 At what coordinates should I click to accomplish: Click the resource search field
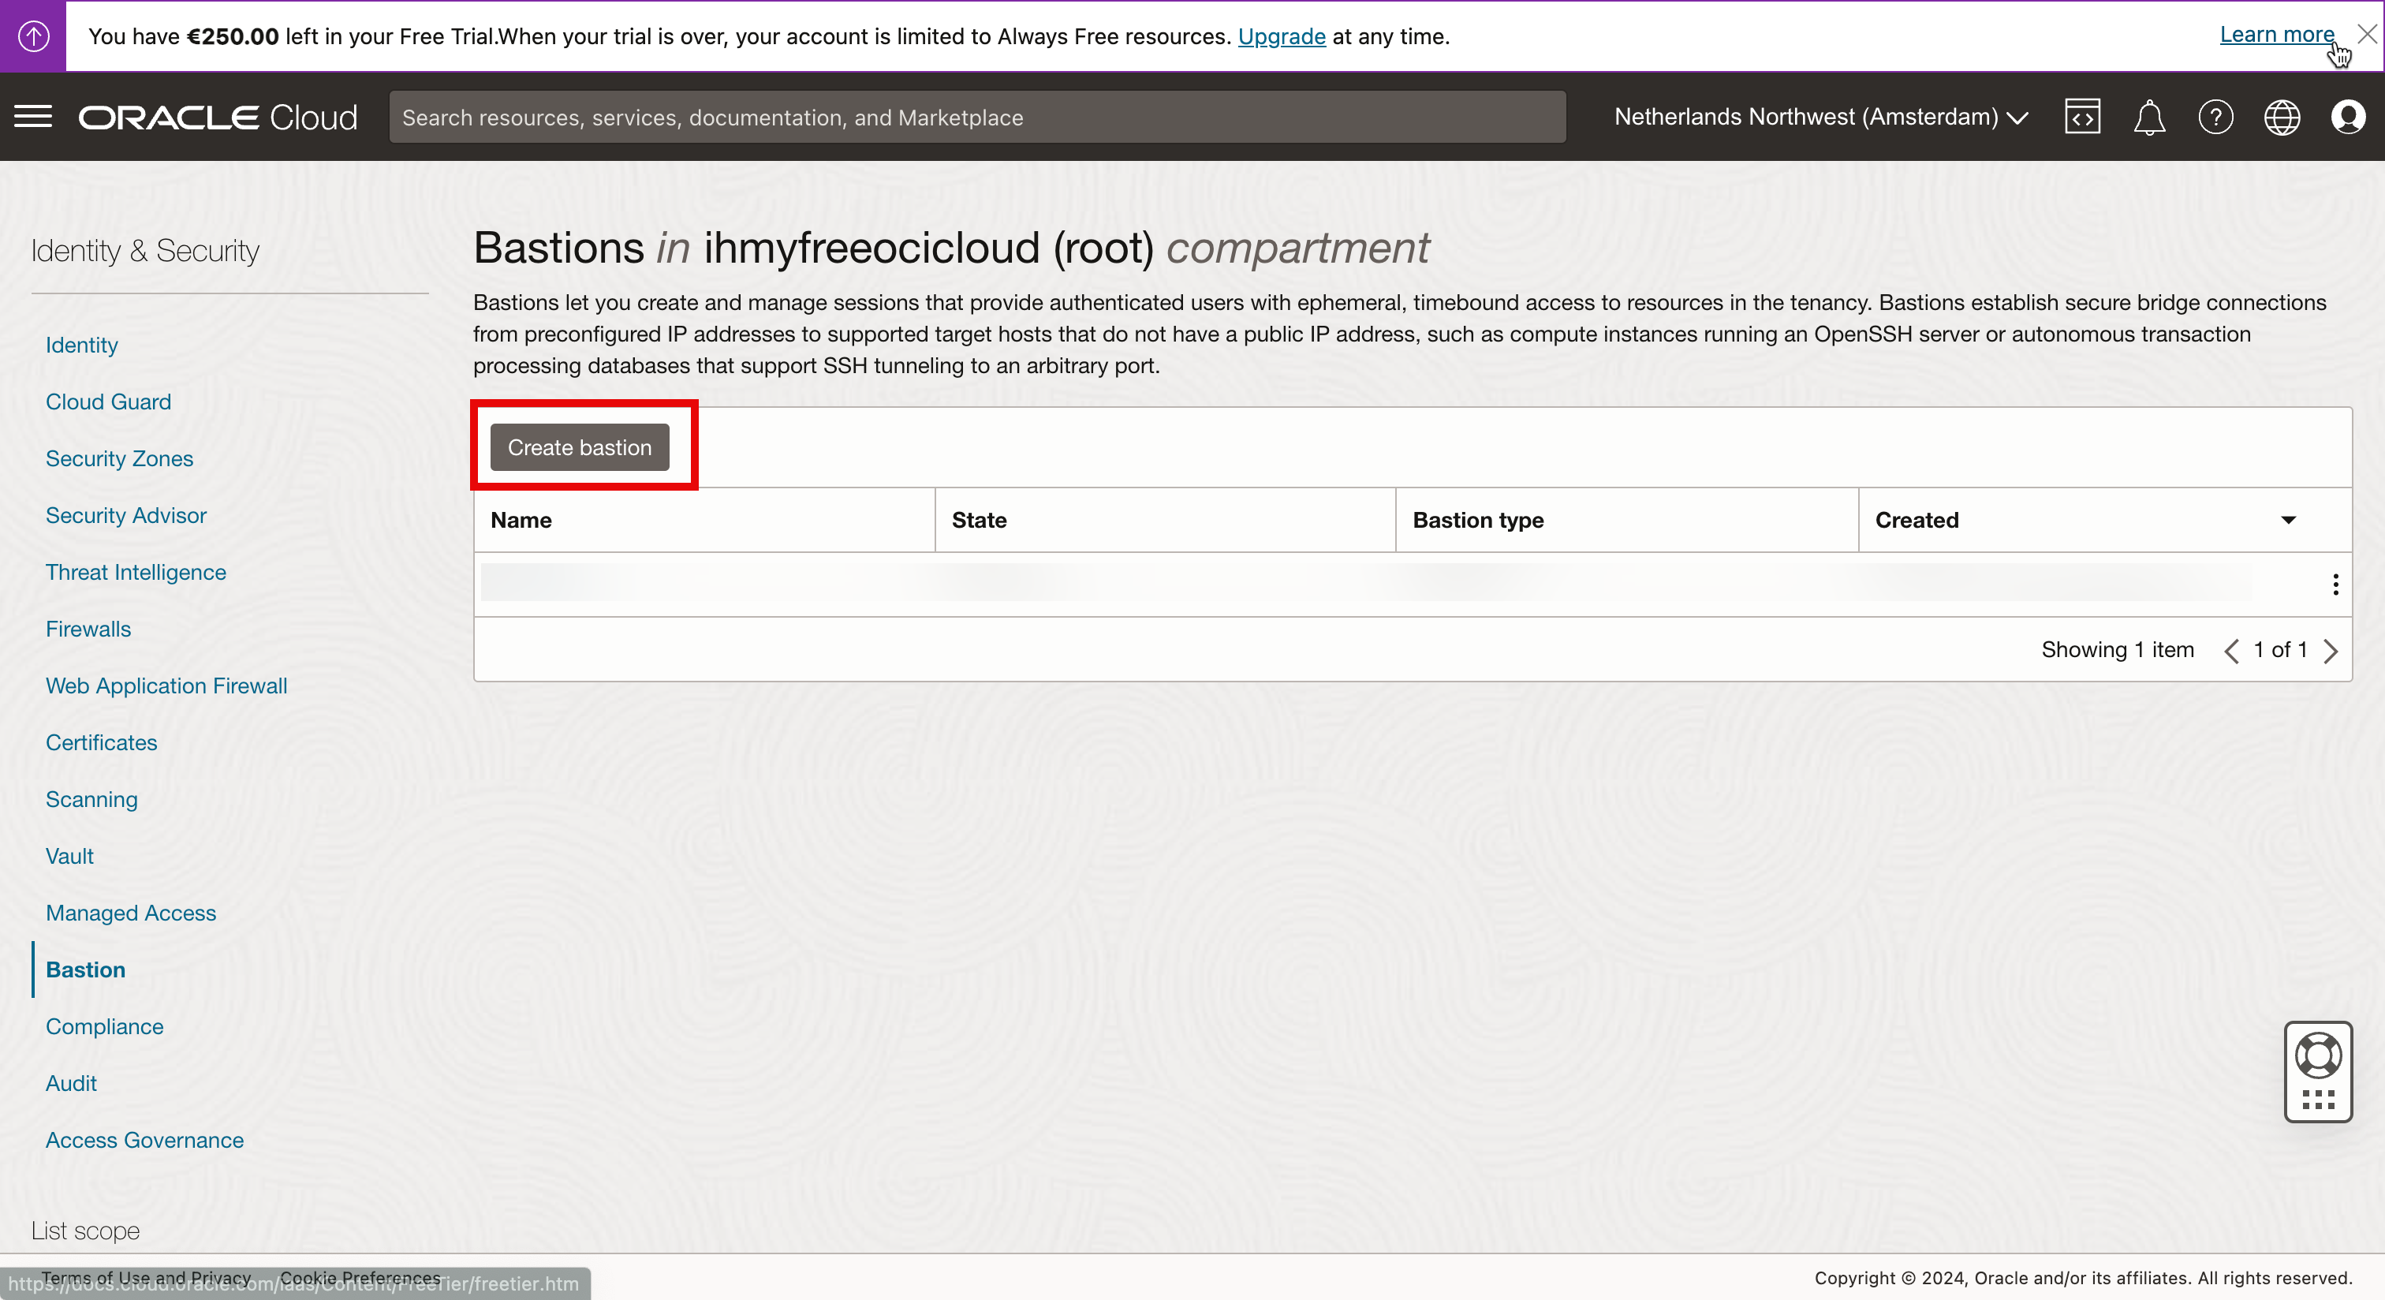976,117
